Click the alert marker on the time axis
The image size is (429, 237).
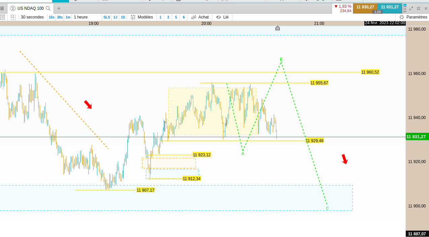coord(277,28)
